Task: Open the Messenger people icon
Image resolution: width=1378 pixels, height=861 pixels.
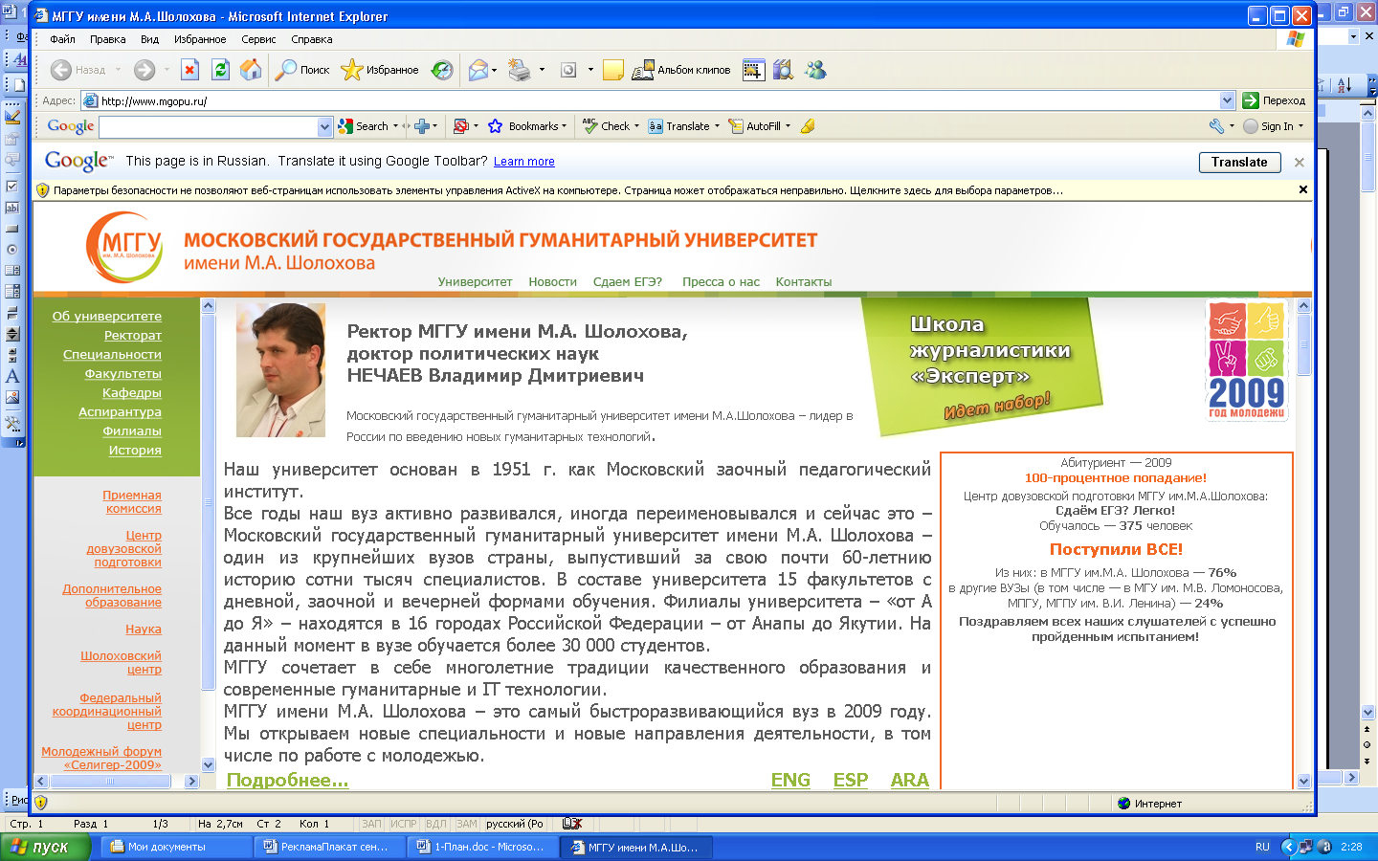Action: pyautogui.click(x=815, y=70)
